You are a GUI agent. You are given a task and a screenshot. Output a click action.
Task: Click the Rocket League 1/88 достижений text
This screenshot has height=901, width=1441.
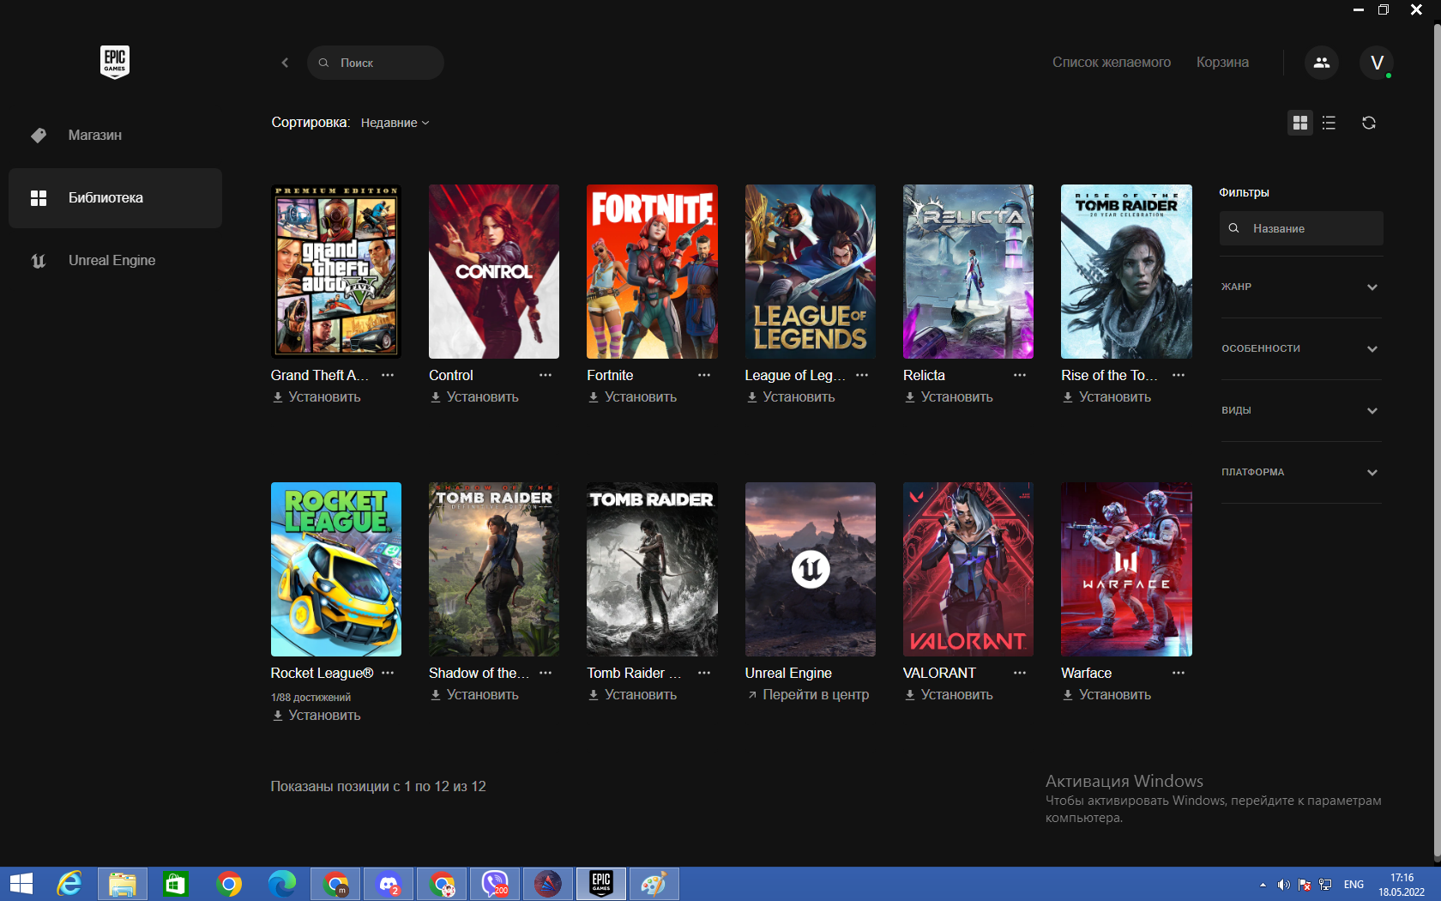(311, 698)
